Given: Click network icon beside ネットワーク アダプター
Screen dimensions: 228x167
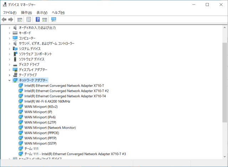Looking at the screenshot, I should [15, 80].
